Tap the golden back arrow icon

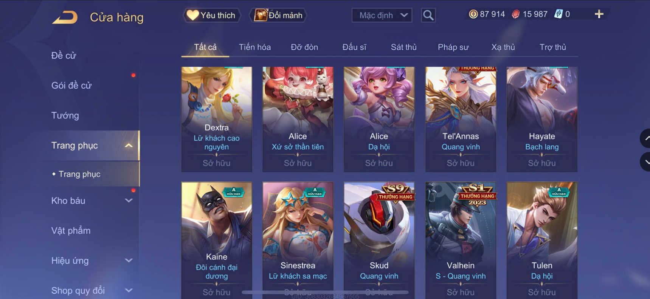coord(65,17)
